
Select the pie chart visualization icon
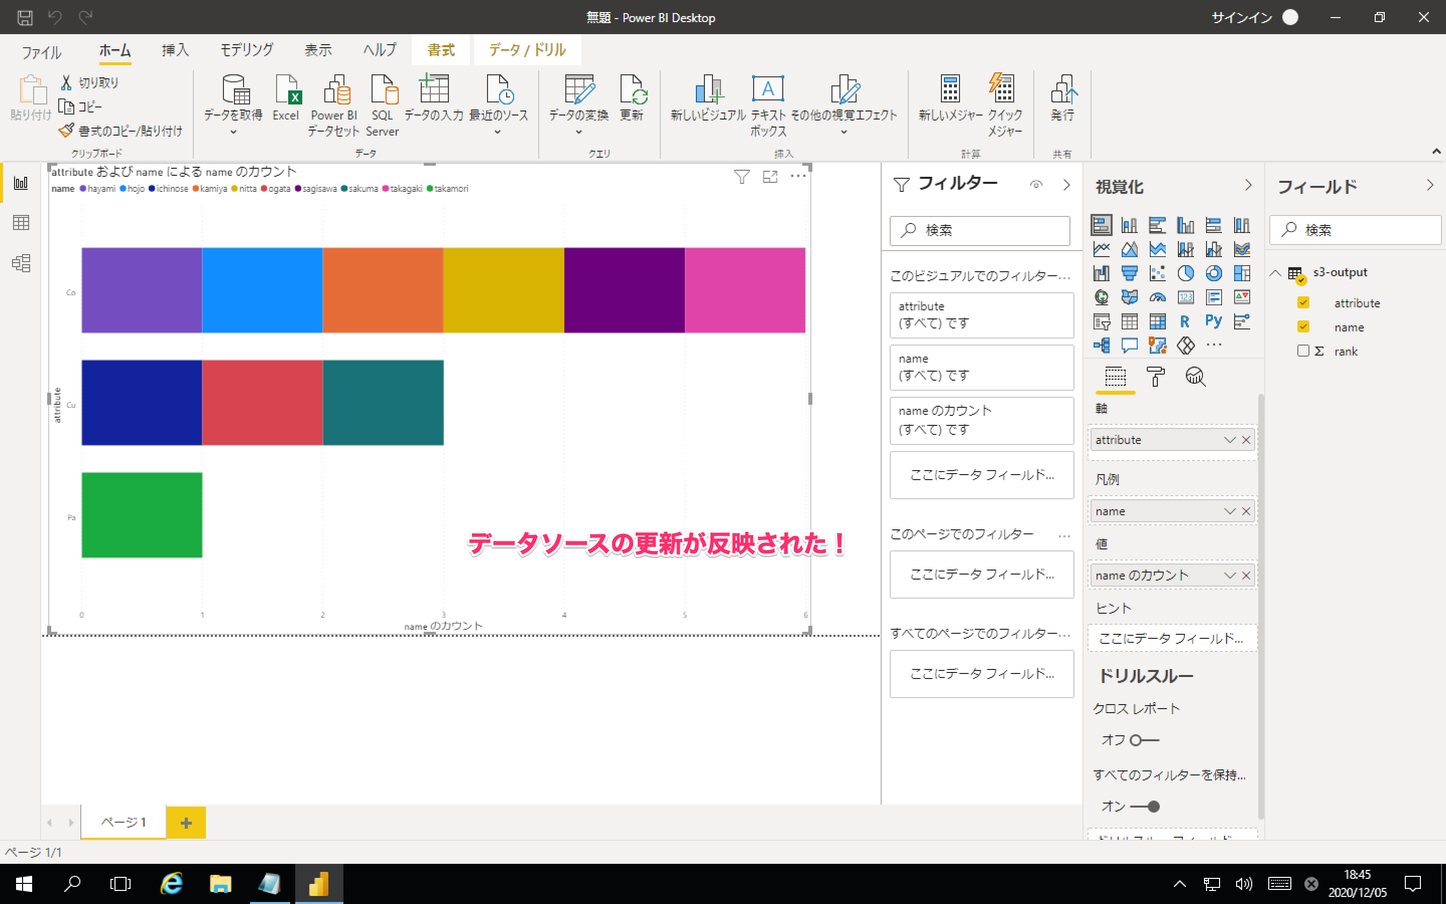[x=1185, y=273]
